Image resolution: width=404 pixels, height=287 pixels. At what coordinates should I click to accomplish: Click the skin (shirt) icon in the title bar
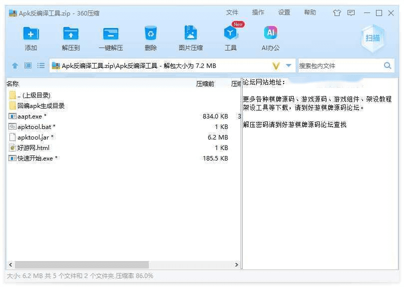click(337, 13)
